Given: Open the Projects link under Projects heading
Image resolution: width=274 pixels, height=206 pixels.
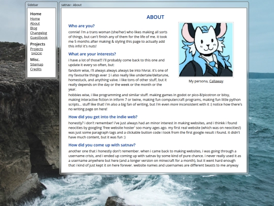Looking at the screenshot, I should [37, 49].
